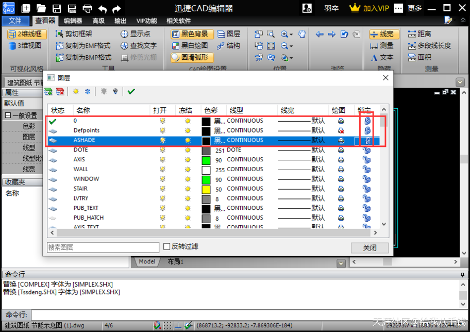Open the 相关软件 tab
Viewport: 470px width, 332px height.
pos(179,21)
